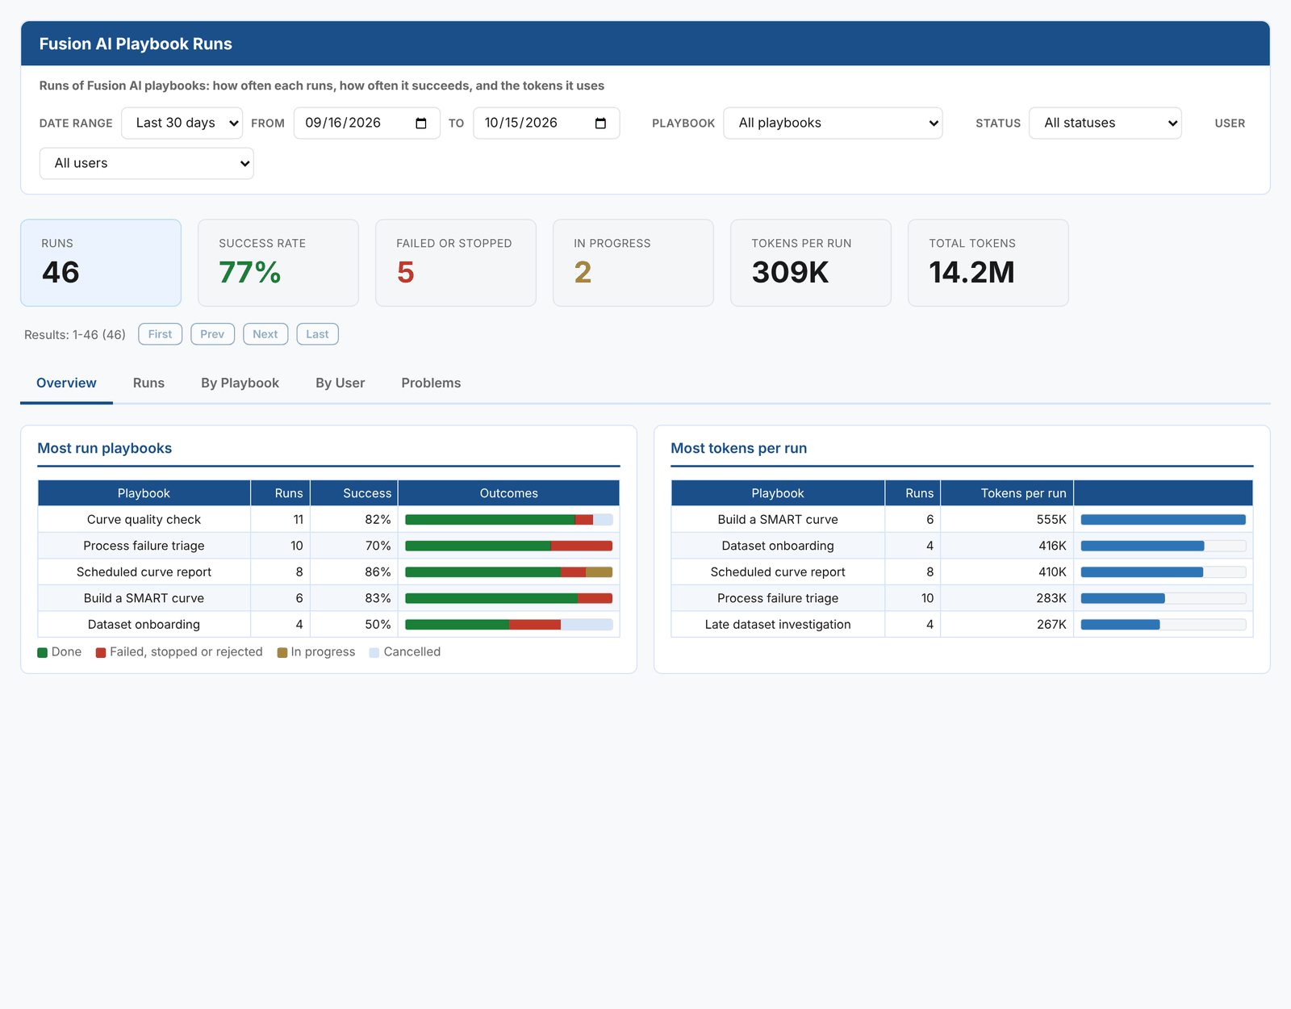Click the Outcomes column header
This screenshot has height=1009, width=1291.
coord(508,493)
